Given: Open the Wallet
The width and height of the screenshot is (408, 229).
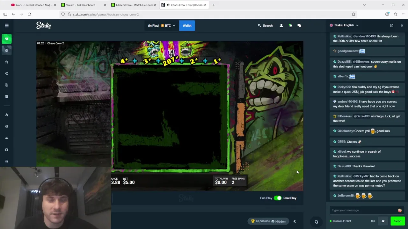Looking at the screenshot, I should [187, 25].
